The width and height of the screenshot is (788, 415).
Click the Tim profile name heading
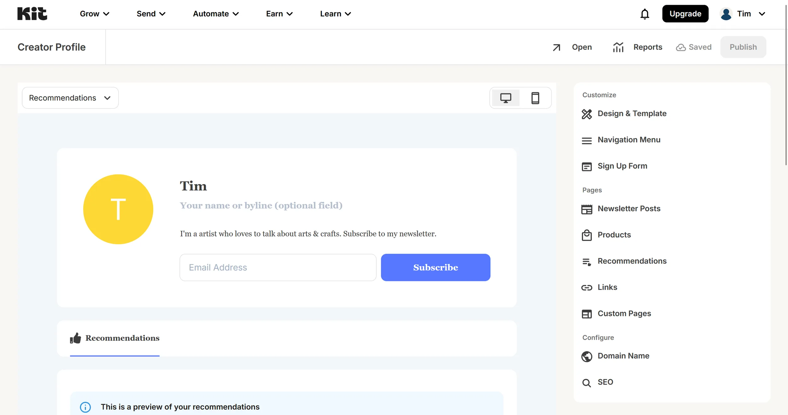193,186
